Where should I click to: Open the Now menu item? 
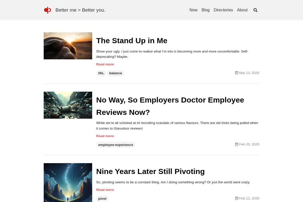[x=193, y=10]
